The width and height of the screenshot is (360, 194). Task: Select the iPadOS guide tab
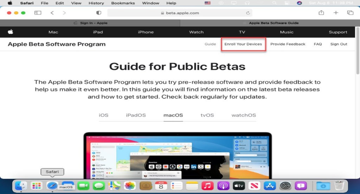(136, 115)
